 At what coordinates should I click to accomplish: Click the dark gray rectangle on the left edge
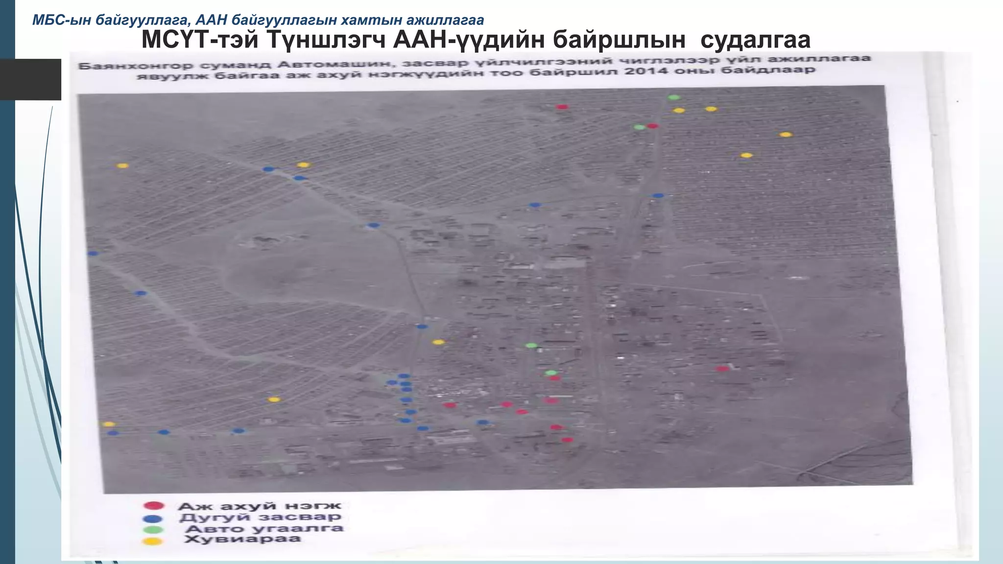click(x=30, y=79)
